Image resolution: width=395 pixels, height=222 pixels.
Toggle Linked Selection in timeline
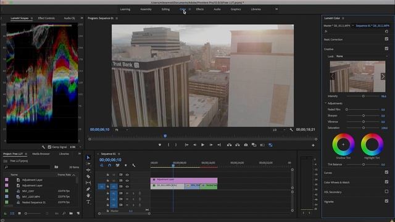(x=118, y=165)
